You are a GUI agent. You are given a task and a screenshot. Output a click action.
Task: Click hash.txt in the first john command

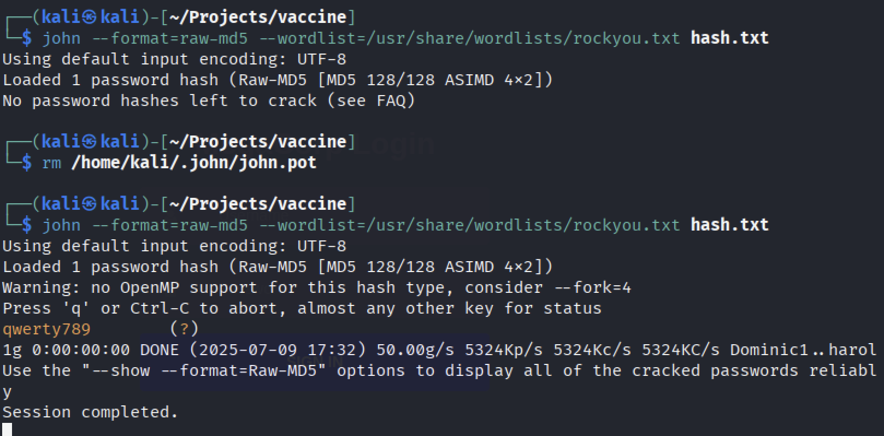[729, 38]
